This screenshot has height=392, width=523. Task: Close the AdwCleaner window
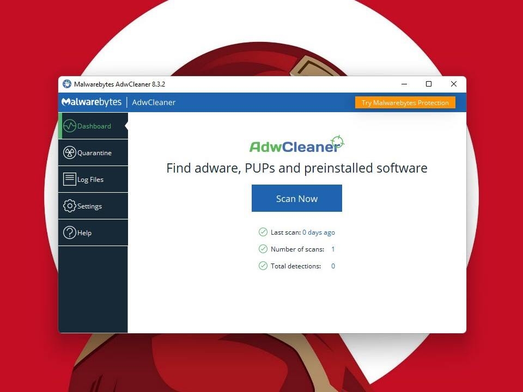pyautogui.click(x=454, y=84)
